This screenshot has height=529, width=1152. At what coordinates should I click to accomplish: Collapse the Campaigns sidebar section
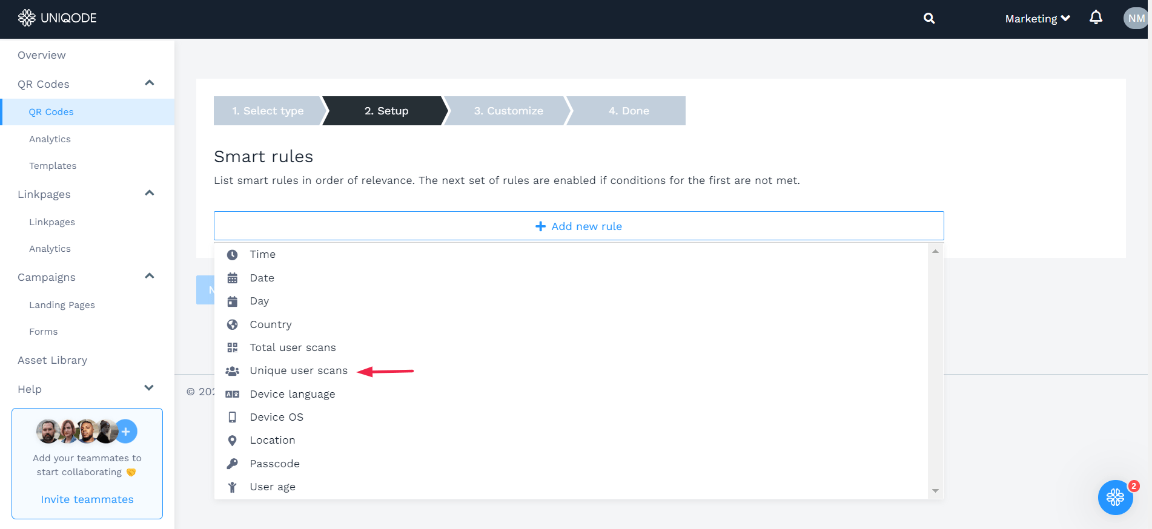tap(150, 276)
